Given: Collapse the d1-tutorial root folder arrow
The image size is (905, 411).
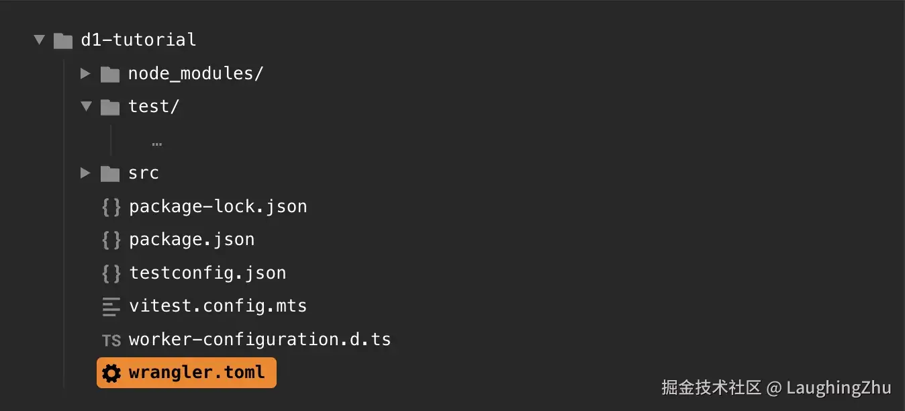Looking at the screenshot, I should (39, 40).
